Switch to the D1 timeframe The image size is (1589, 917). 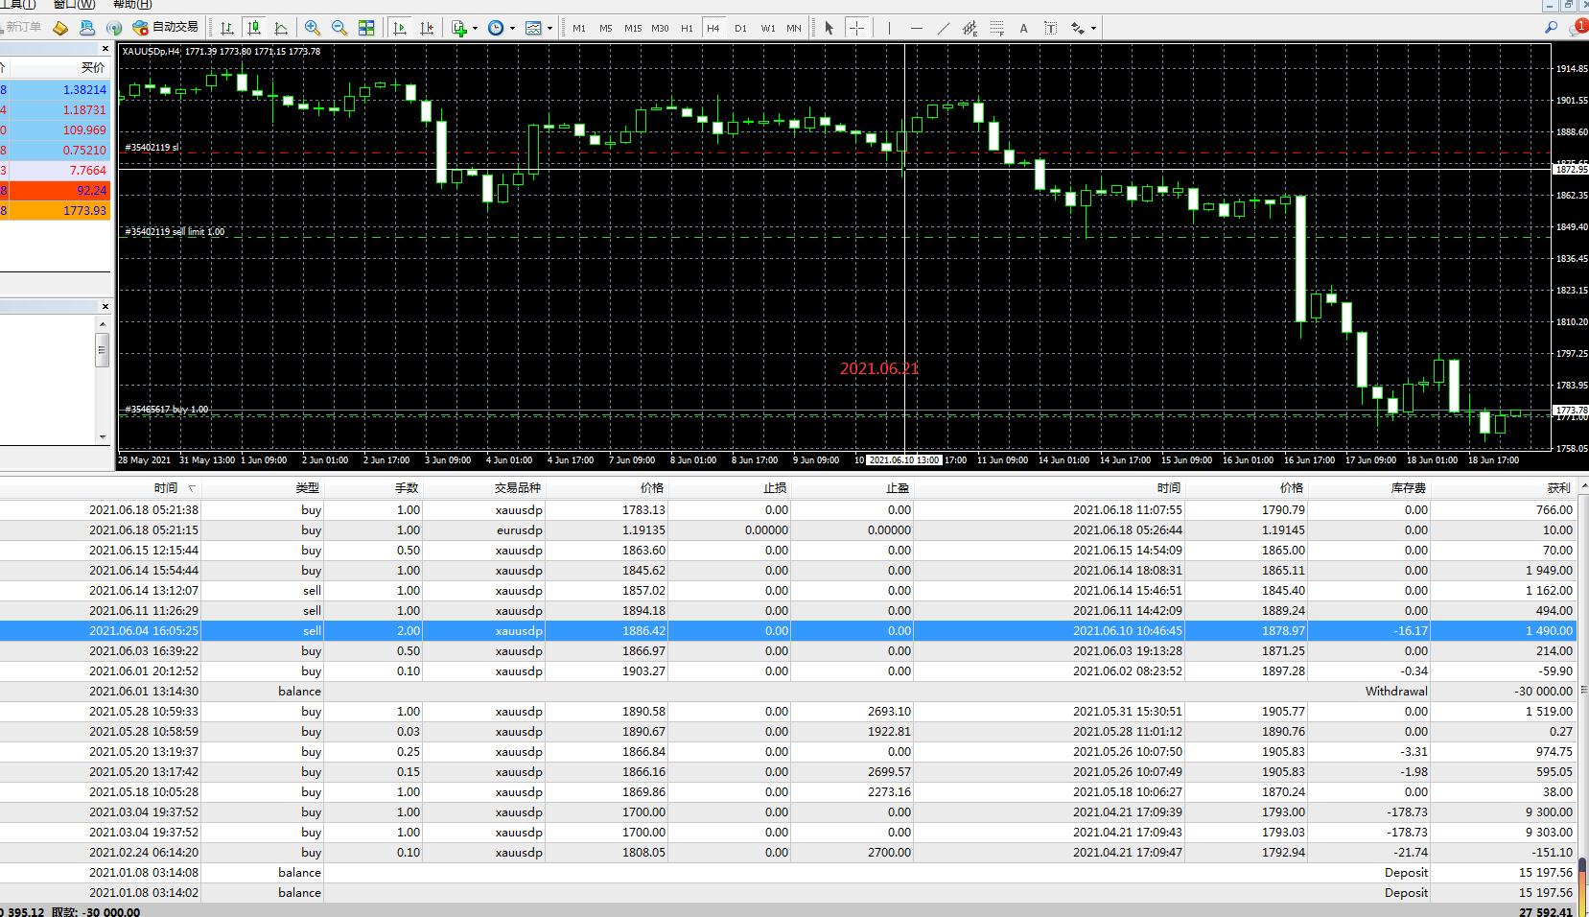(740, 28)
